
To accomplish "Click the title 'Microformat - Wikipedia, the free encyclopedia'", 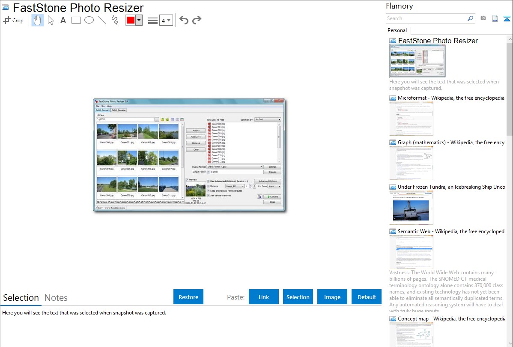I will 451,98.
